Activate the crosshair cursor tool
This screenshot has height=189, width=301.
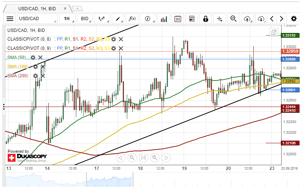(220, 19)
